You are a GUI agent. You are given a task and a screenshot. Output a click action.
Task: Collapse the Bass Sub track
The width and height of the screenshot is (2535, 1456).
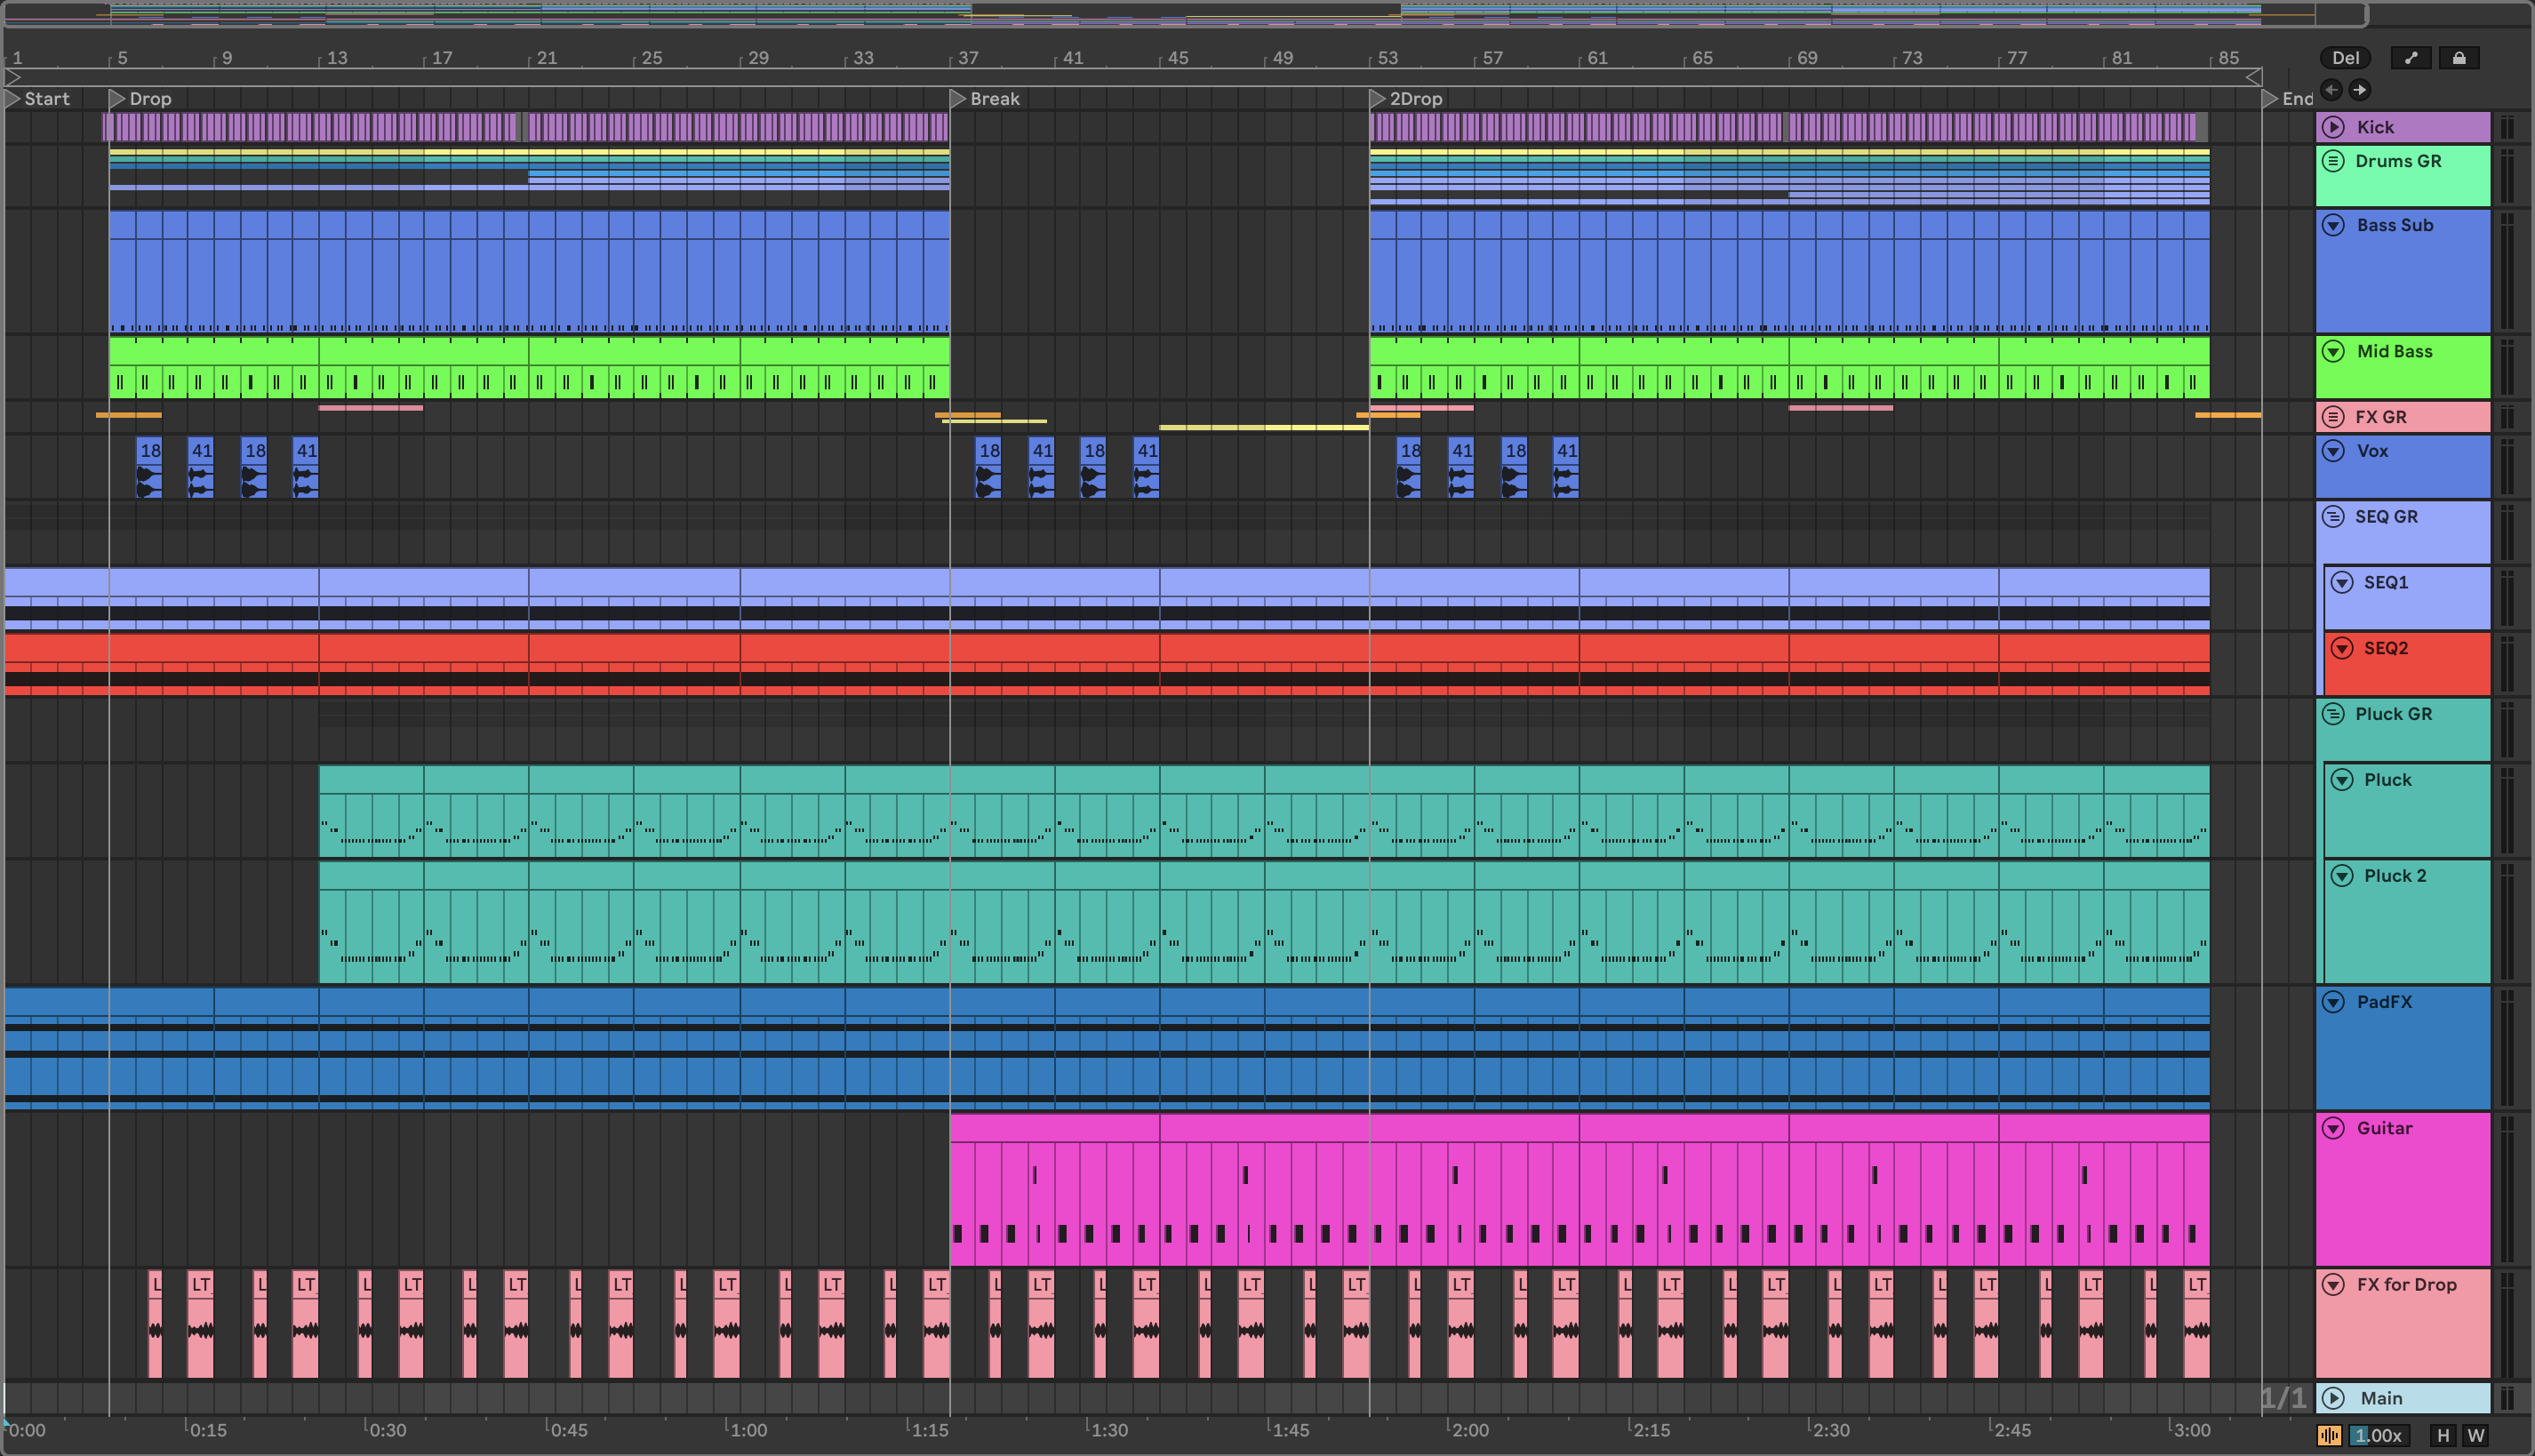pyautogui.click(x=2333, y=225)
